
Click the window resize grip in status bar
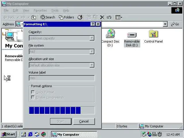[x=181, y=127]
